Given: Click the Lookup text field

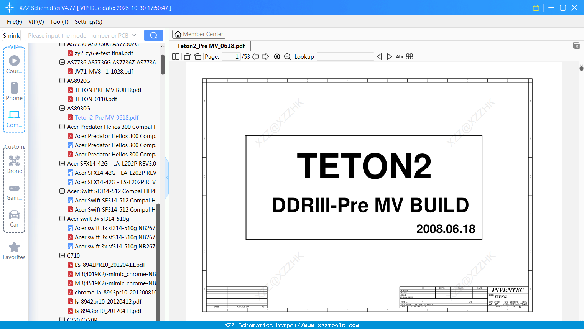Looking at the screenshot, I should coord(345,57).
